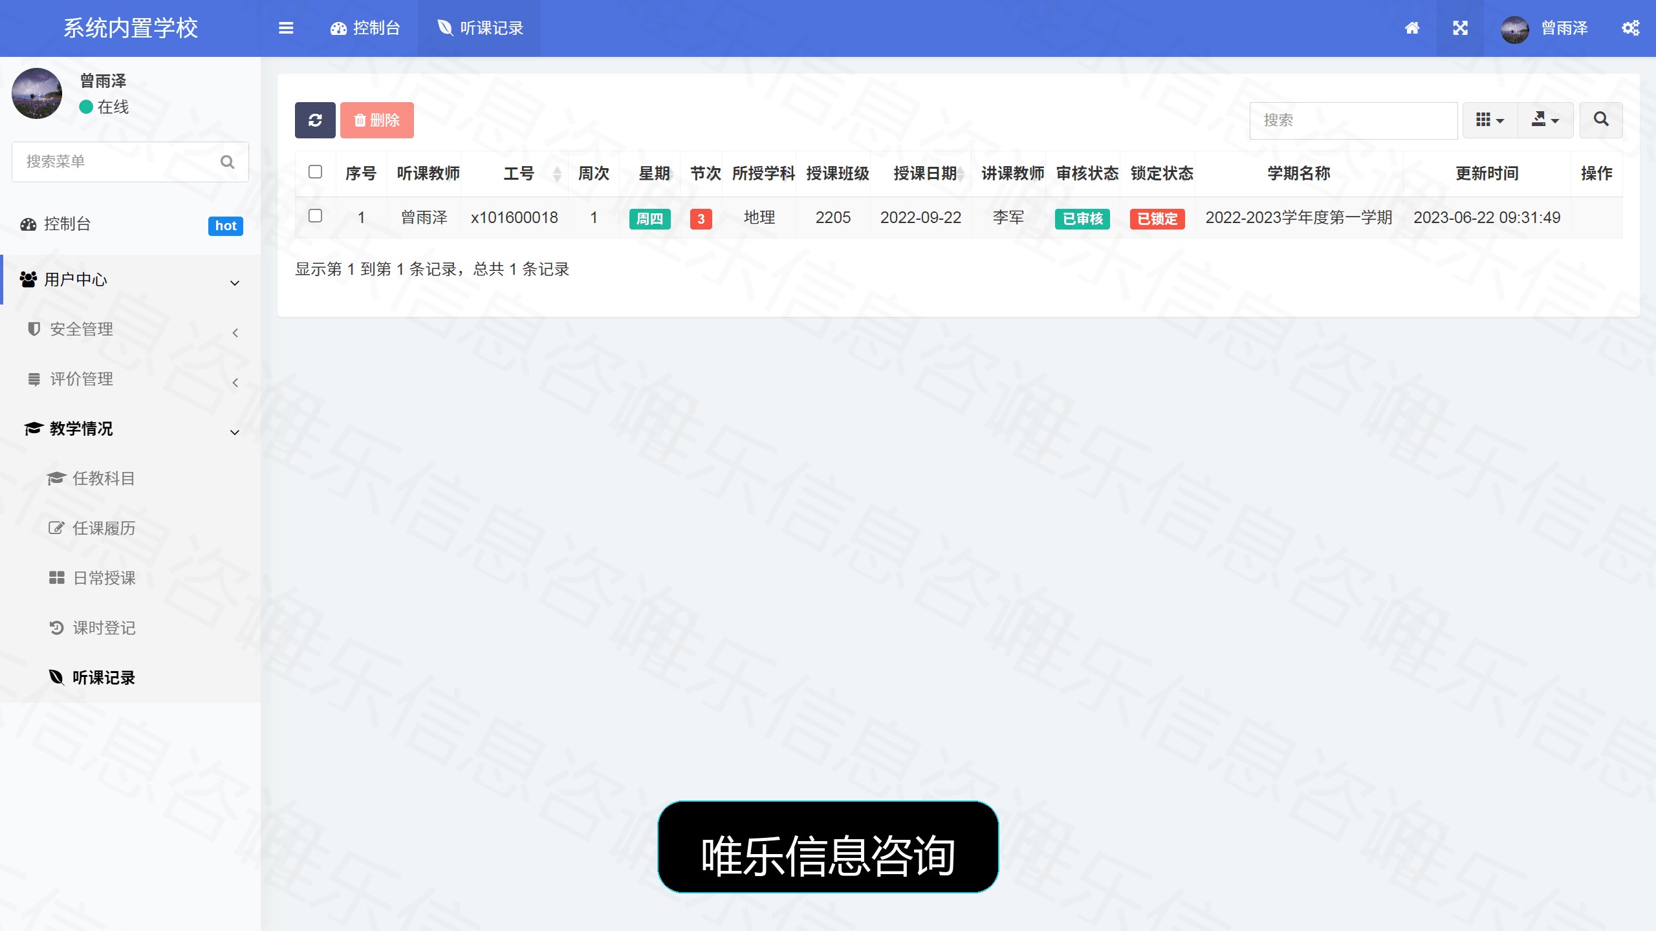Click the 2022-2023学年度第一学期 cell
1656x931 pixels.
click(1298, 218)
